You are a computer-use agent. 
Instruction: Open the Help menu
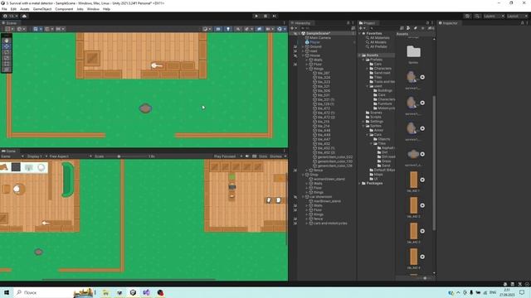[106, 9]
